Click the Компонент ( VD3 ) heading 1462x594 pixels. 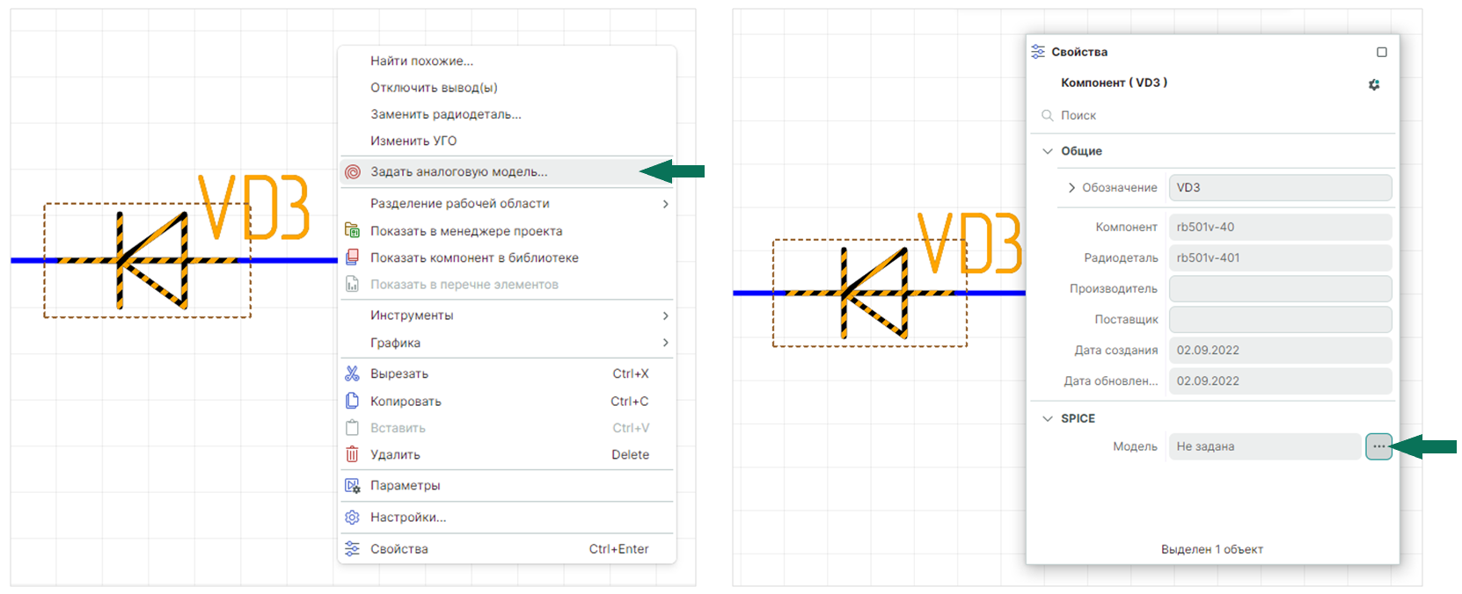coord(1114,83)
